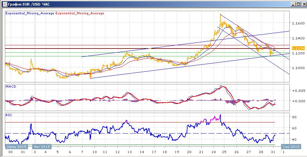
Task: Minimize the EUR/USD chart window
Action: tap(293, 4)
